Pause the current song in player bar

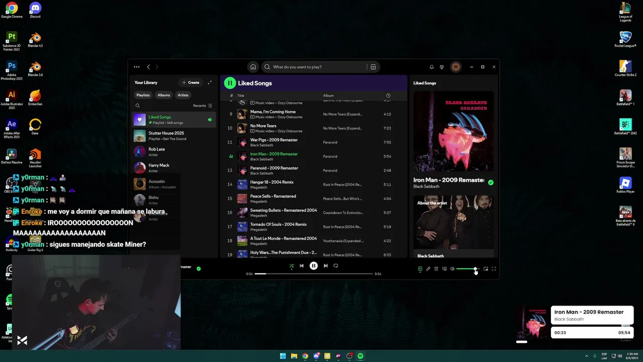pyautogui.click(x=313, y=266)
